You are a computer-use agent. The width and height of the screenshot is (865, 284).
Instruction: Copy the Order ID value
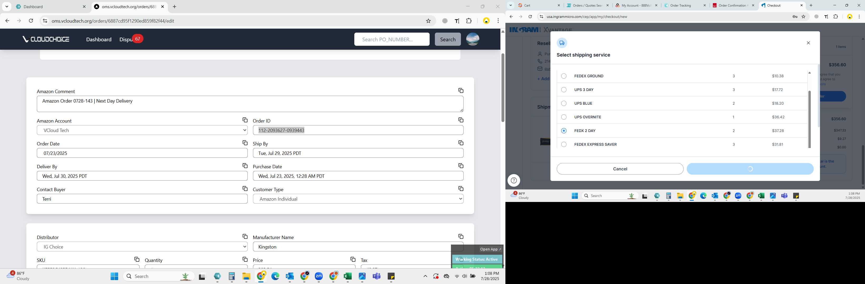tap(461, 120)
